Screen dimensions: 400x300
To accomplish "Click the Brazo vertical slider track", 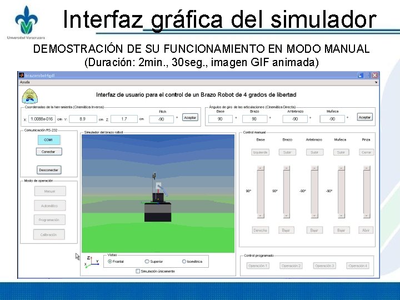I will (x=287, y=192).
